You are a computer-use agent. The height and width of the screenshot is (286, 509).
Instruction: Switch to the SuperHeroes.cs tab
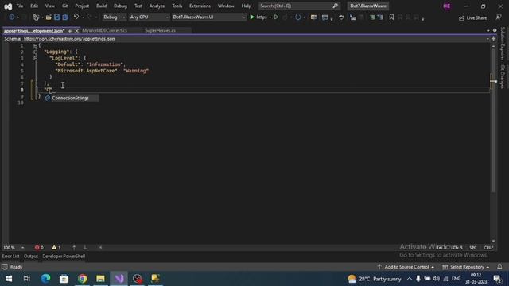pos(160,30)
